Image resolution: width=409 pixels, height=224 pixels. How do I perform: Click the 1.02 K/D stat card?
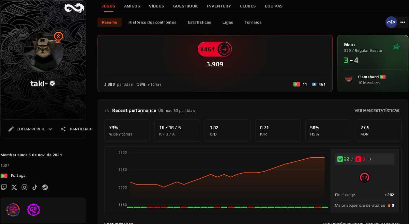click(227, 130)
